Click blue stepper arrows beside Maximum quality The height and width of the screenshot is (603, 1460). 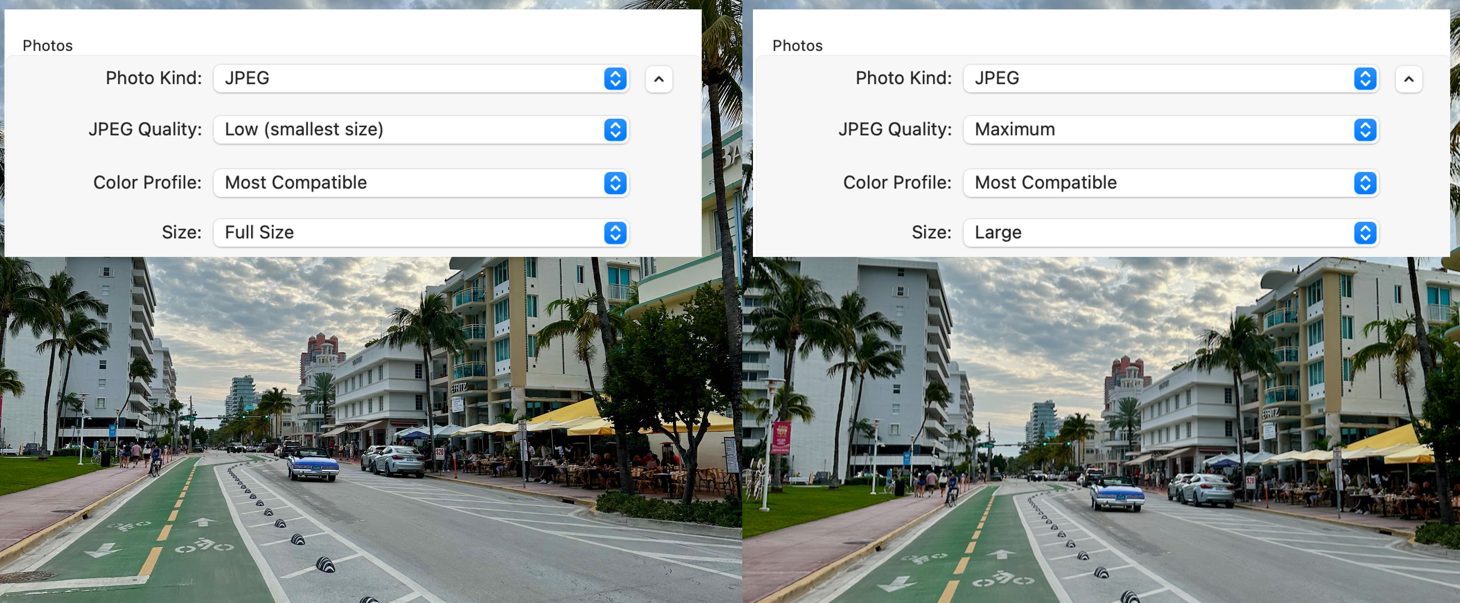coord(1365,130)
